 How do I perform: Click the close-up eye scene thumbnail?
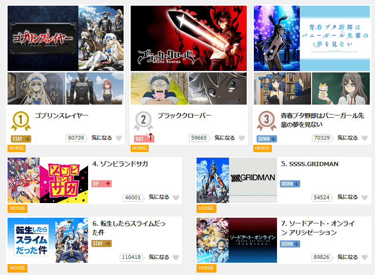point(218,89)
